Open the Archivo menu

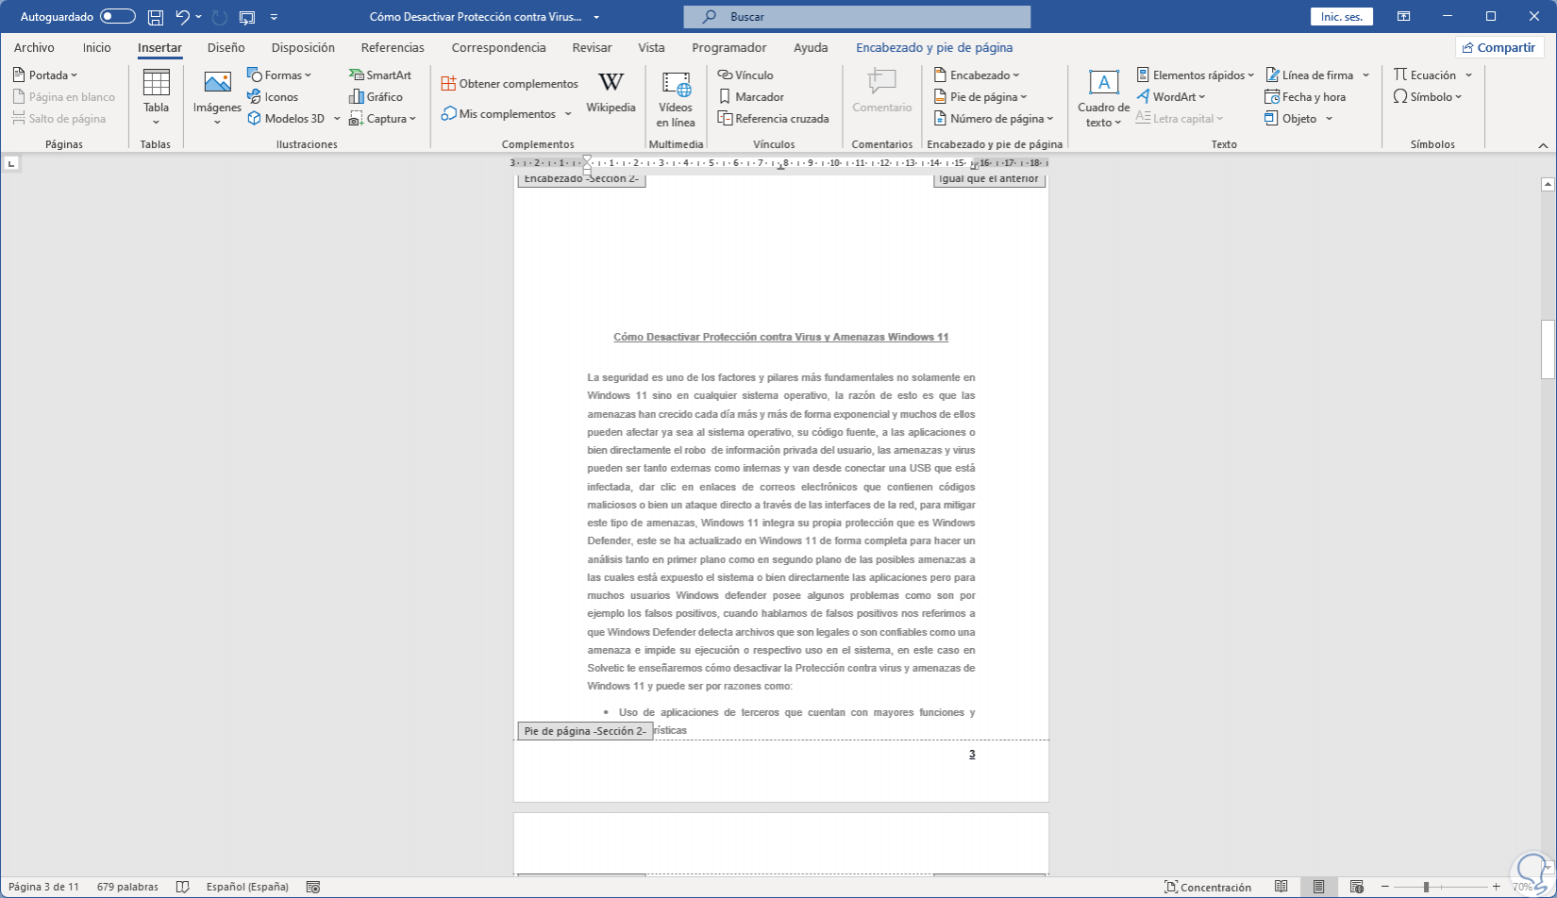click(34, 47)
